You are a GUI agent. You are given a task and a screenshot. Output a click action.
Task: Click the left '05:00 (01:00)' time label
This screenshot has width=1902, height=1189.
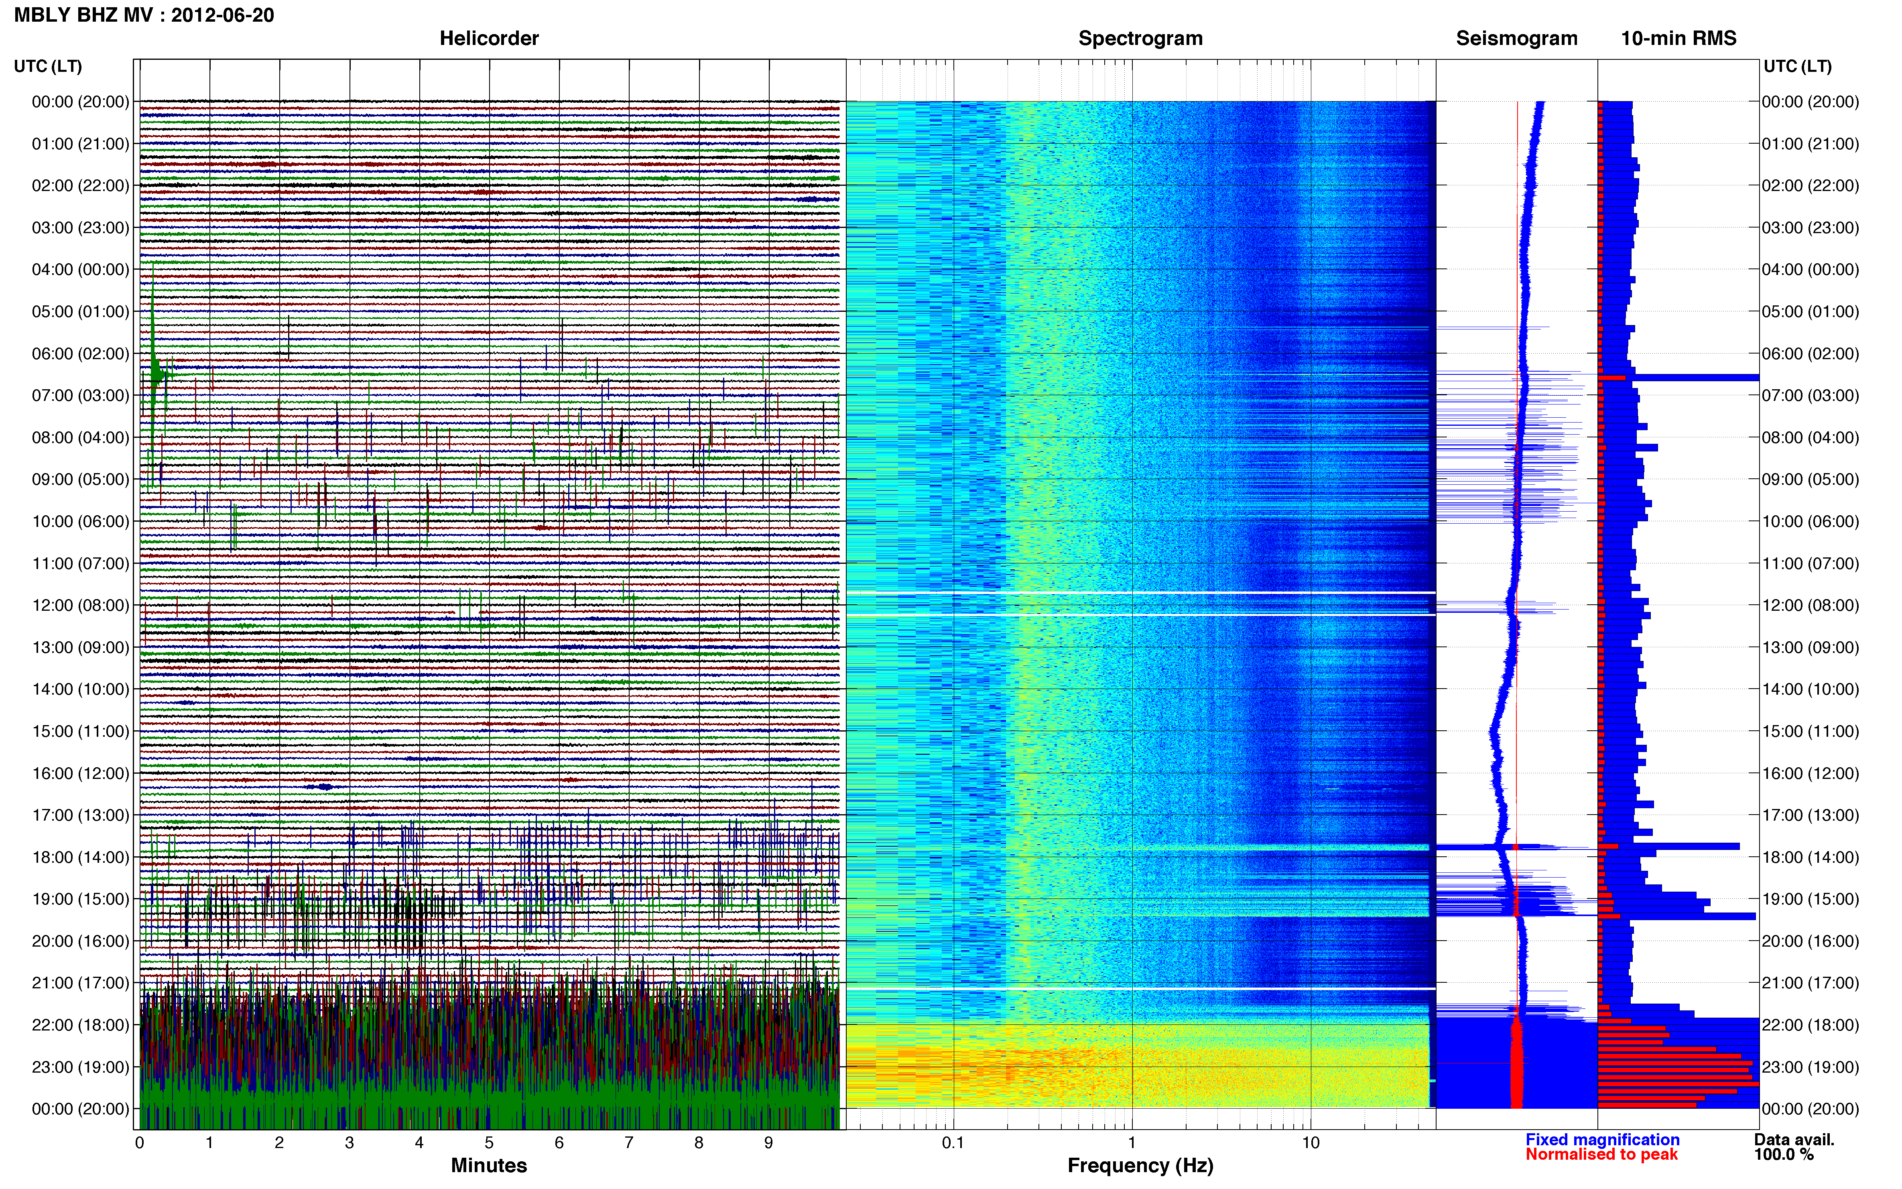80,311
